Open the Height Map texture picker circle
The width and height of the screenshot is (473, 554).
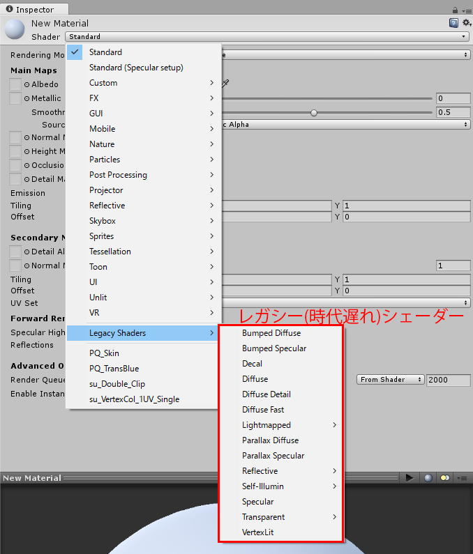(x=27, y=152)
